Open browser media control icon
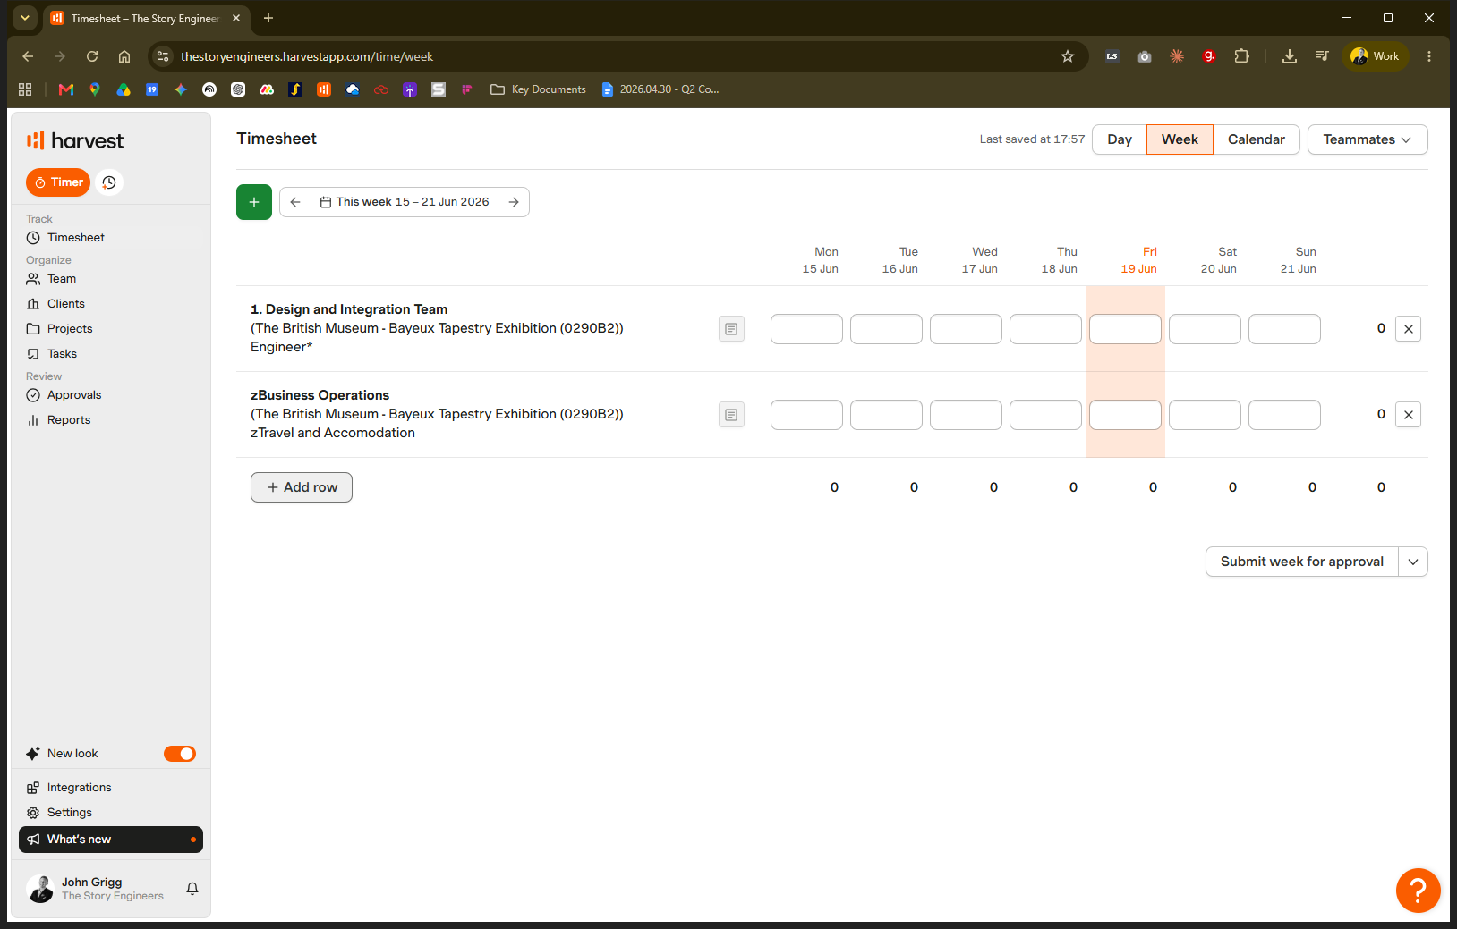 click(1322, 56)
